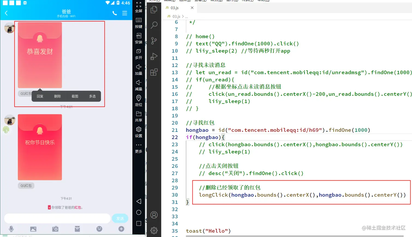
Task: Choose 截图 in the message popup menu
Action: tap(75, 96)
